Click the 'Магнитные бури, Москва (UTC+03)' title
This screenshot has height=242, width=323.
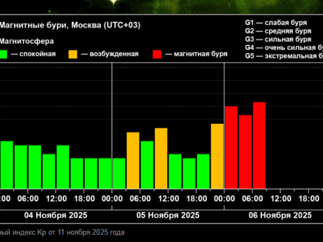tap(69, 26)
